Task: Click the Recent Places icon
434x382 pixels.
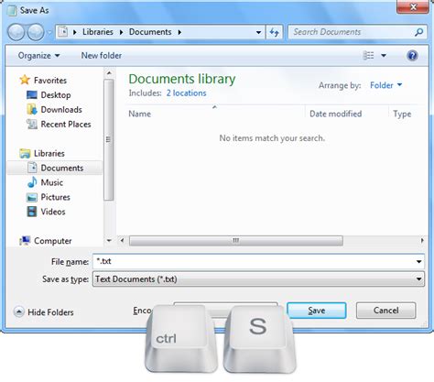Action: pos(32,124)
